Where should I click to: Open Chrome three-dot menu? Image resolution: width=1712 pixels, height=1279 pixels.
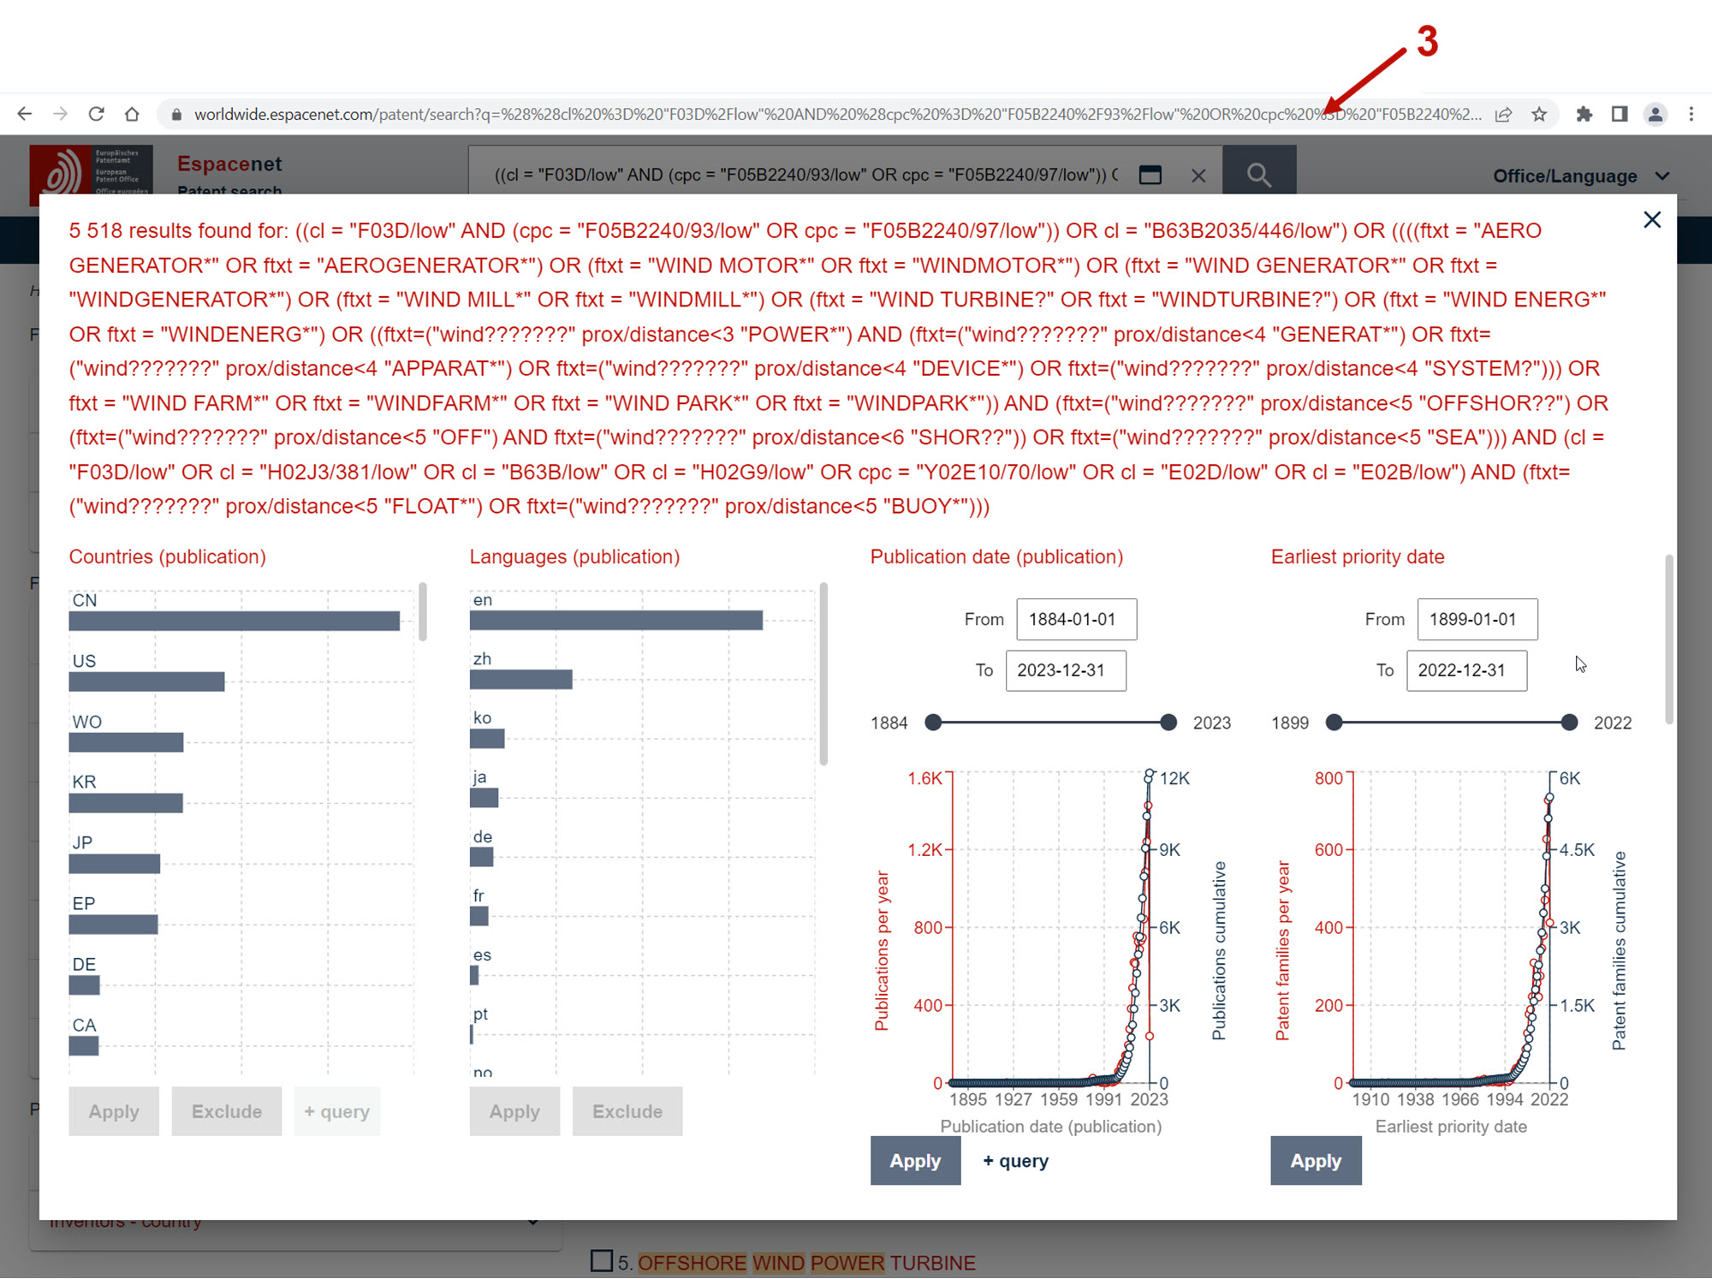click(1691, 114)
